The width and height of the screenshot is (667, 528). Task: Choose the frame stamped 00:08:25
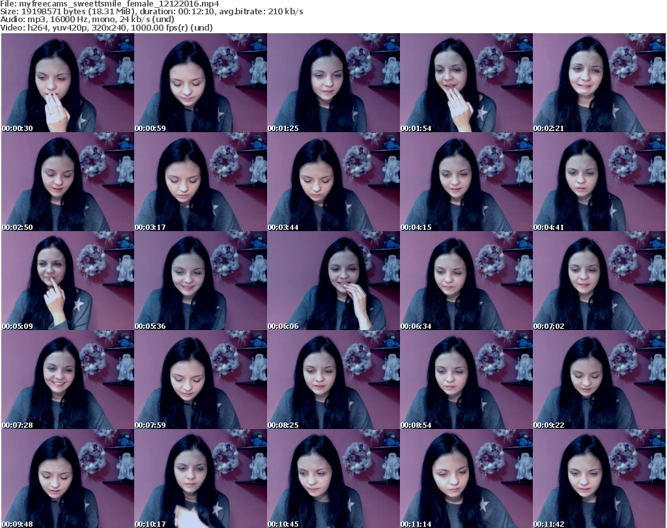333,380
